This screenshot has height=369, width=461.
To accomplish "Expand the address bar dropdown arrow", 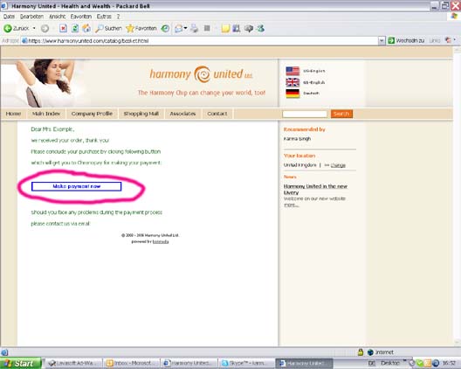I will pyautogui.click(x=382, y=40).
